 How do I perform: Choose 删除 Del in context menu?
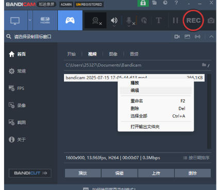(156, 109)
